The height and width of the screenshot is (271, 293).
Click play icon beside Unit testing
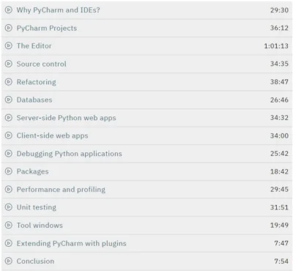pyautogui.click(x=9, y=207)
